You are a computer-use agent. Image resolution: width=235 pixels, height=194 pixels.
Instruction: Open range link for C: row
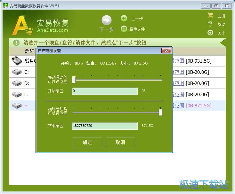(178, 72)
